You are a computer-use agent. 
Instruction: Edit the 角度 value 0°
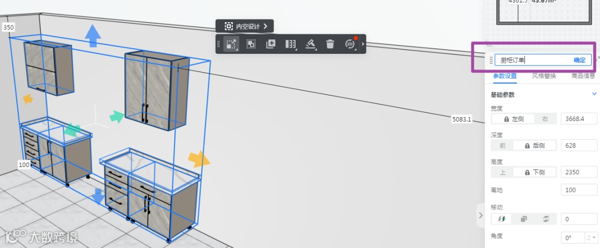[x=572, y=237]
